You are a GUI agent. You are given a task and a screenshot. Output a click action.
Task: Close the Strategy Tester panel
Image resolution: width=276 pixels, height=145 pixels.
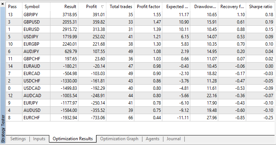click(3, 4)
